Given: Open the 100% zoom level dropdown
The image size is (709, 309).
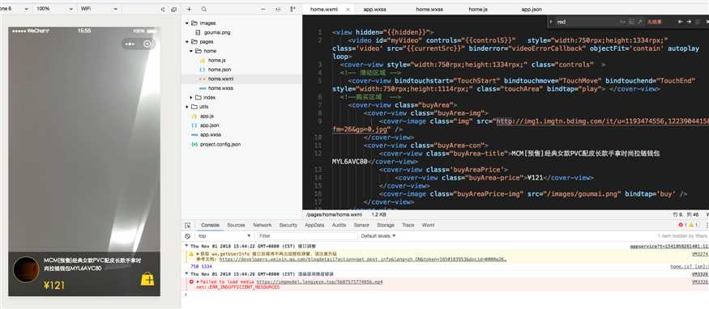Looking at the screenshot, I should tap(55, 9).
